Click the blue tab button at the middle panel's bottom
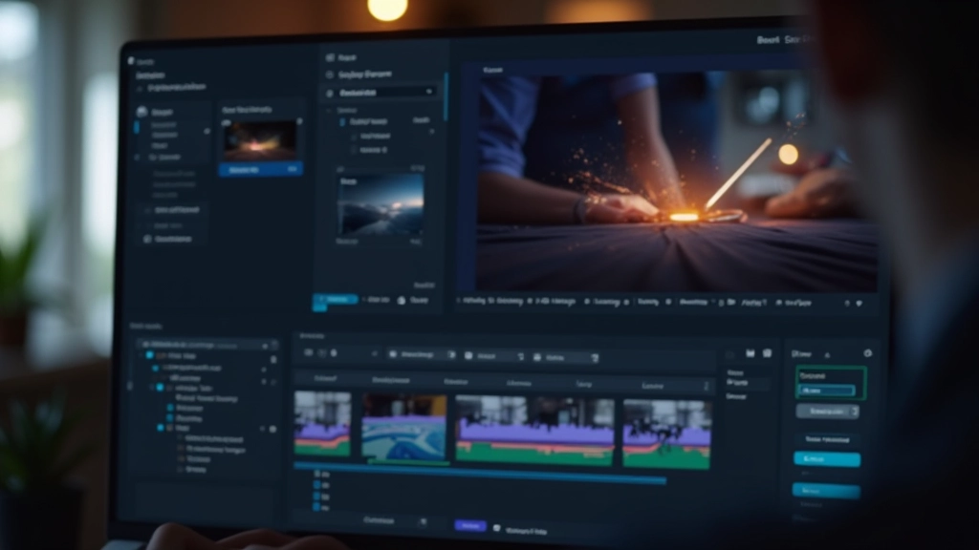The image size is (979, 550). click(336, 300)
